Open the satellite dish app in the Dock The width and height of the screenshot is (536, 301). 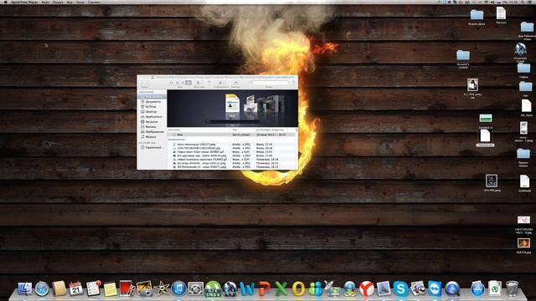pos(332,288)
